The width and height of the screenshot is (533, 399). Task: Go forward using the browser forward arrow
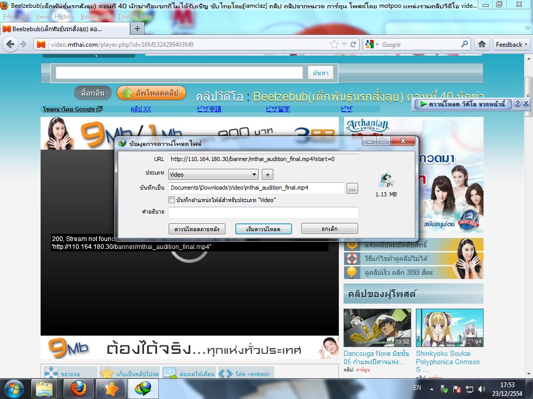point(23,45)
